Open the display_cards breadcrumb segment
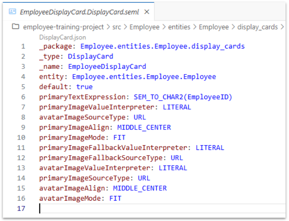The width and height of the screenshot is (289, 221). click(x=257, y=27)
